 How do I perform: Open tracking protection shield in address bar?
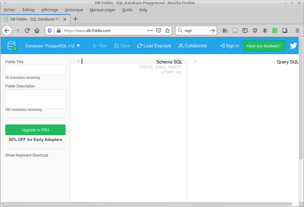50,31
